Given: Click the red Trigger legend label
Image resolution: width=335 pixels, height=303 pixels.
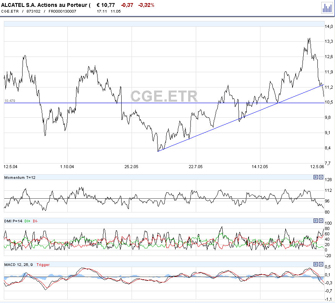Looking at the screenshot, I should pyautogui.click(x=43, y=264).
